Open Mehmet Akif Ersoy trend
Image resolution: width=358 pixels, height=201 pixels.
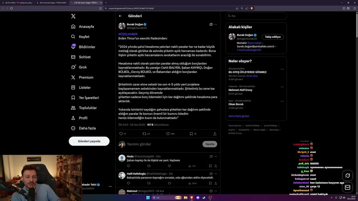[240, 90]
